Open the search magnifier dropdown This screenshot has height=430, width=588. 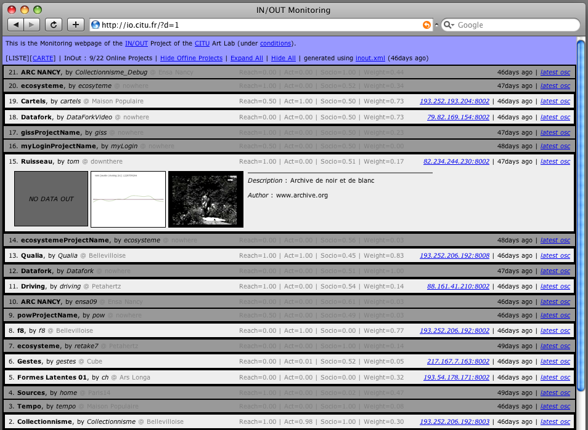[449, 25]
